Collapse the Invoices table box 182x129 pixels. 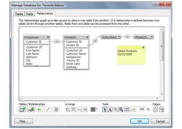(x=87, y=37)
